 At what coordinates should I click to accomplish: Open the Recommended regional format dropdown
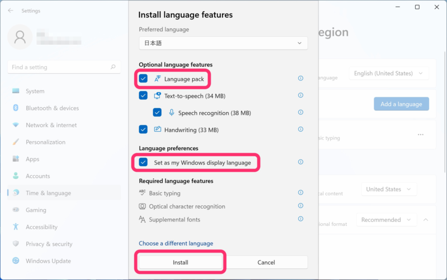pos(387,220)
